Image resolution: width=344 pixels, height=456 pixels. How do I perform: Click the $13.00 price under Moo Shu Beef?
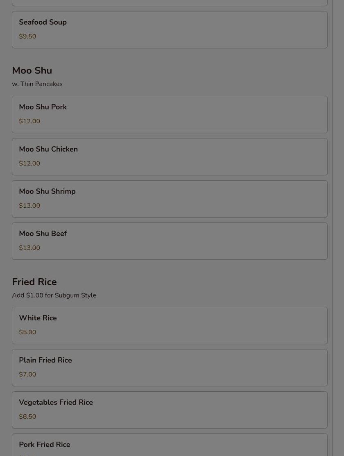tap(29, 248)
